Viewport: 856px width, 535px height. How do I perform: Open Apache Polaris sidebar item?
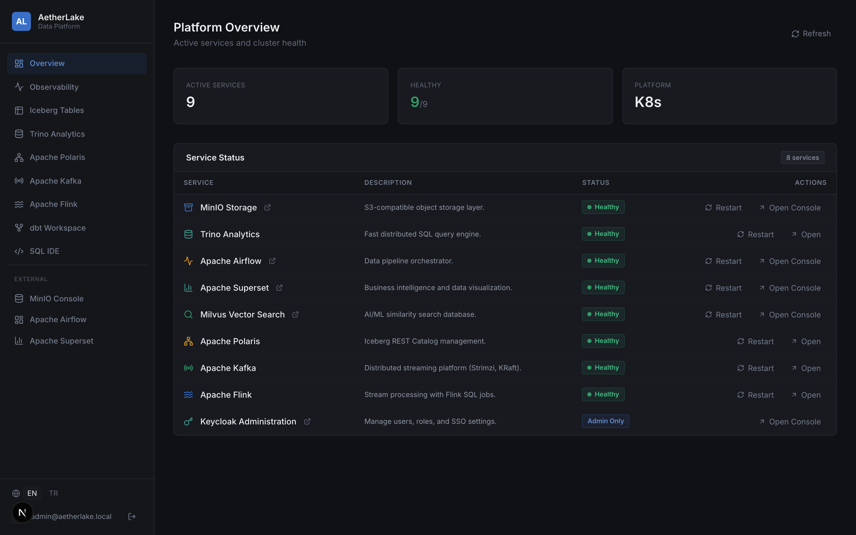pyautogui.click(x=77, y=157)
